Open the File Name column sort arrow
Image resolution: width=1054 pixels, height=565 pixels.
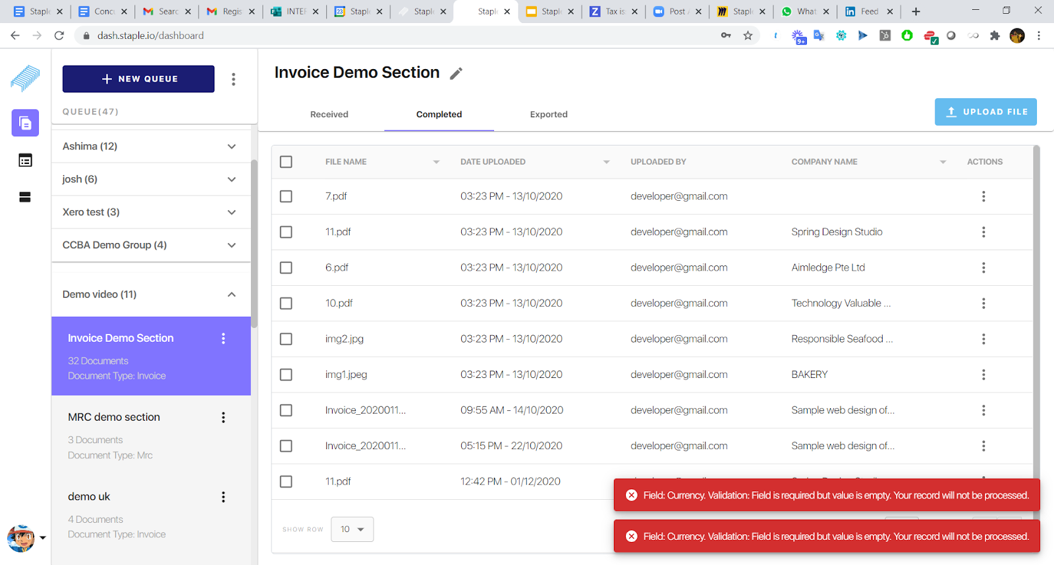[x=436, y=162]
